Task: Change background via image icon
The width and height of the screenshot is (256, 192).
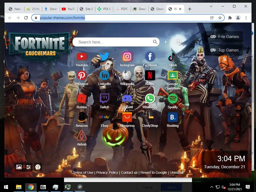Action: pos(19,167)
